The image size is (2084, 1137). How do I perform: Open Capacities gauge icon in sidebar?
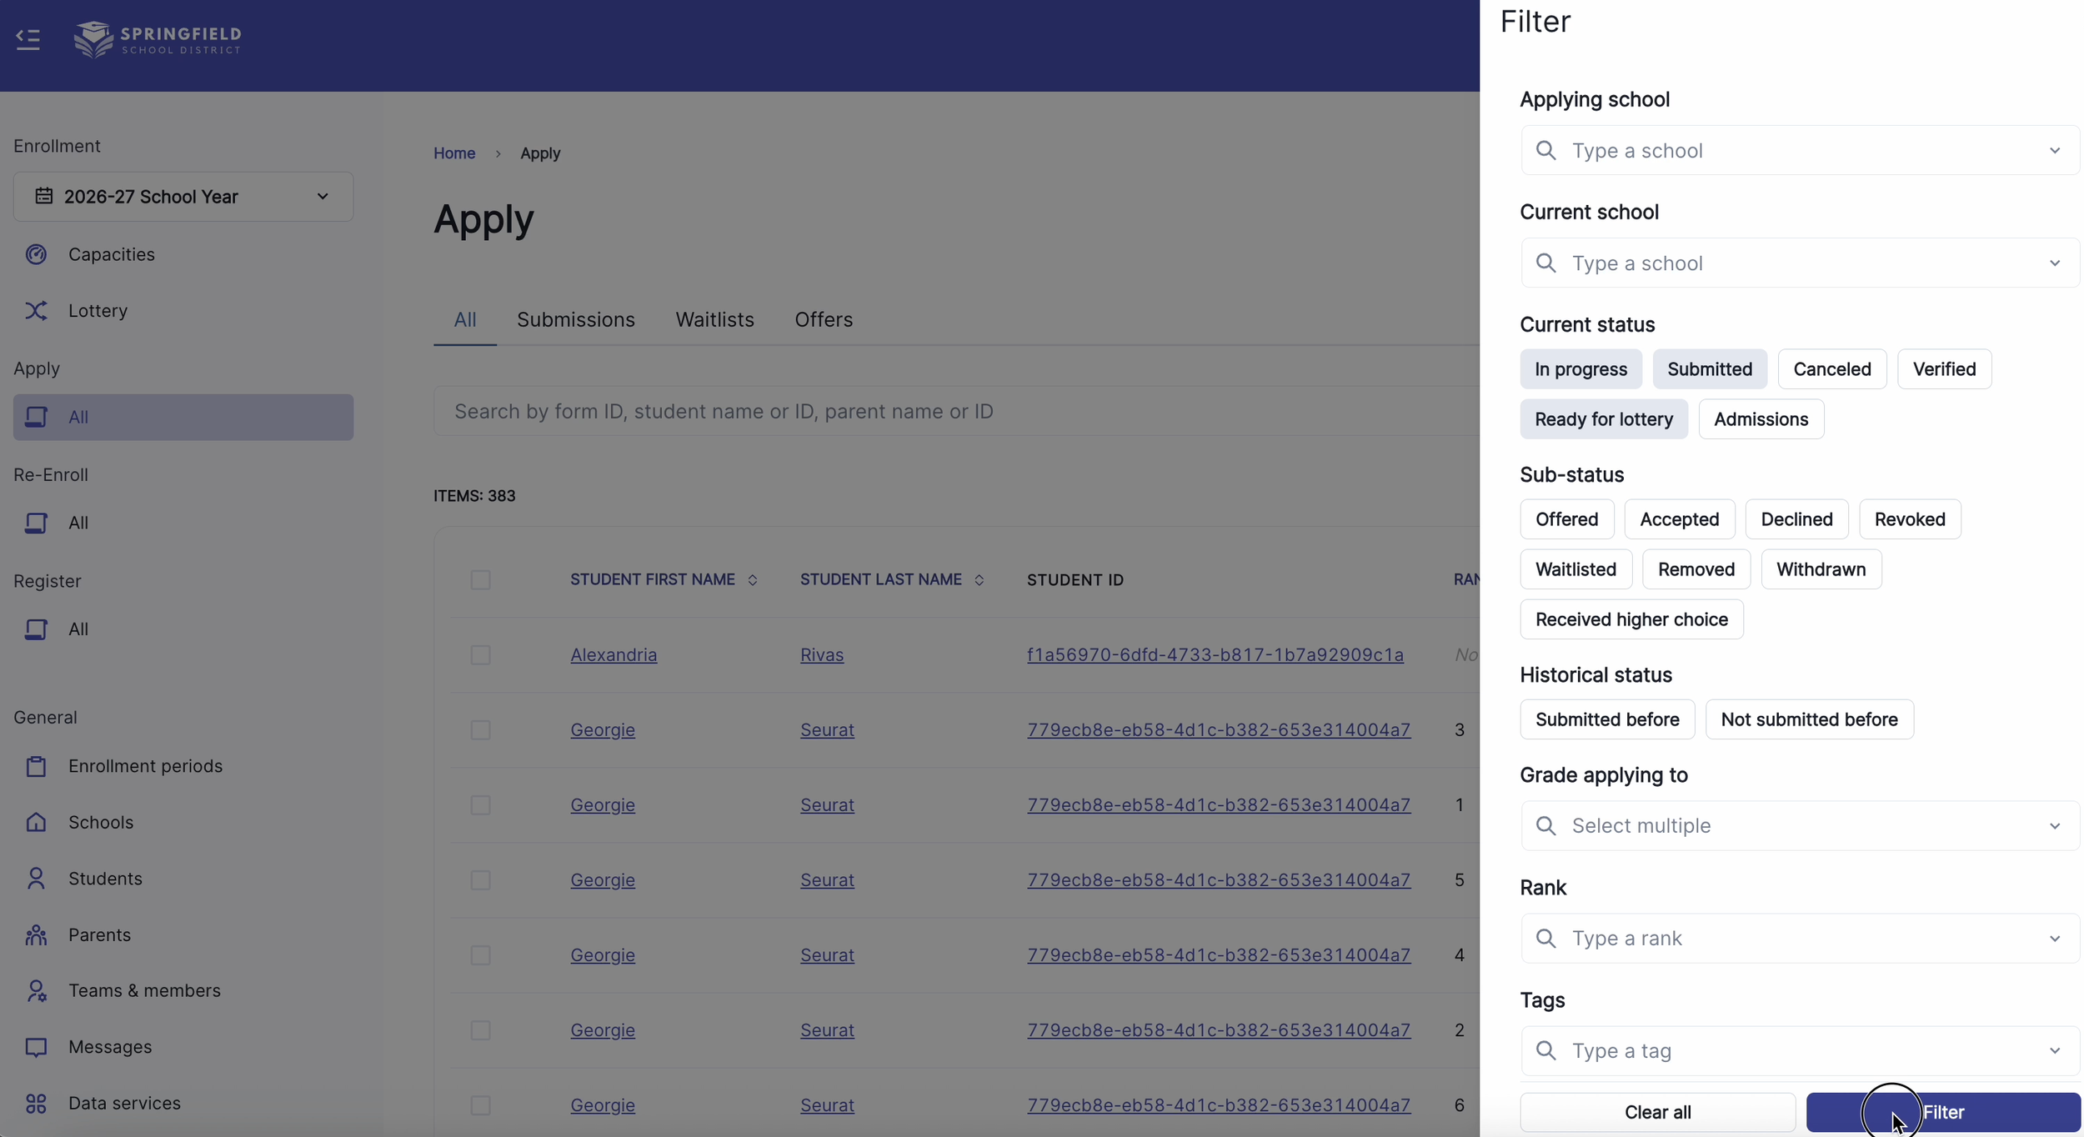pyautogui.click(x=36, y=254)
